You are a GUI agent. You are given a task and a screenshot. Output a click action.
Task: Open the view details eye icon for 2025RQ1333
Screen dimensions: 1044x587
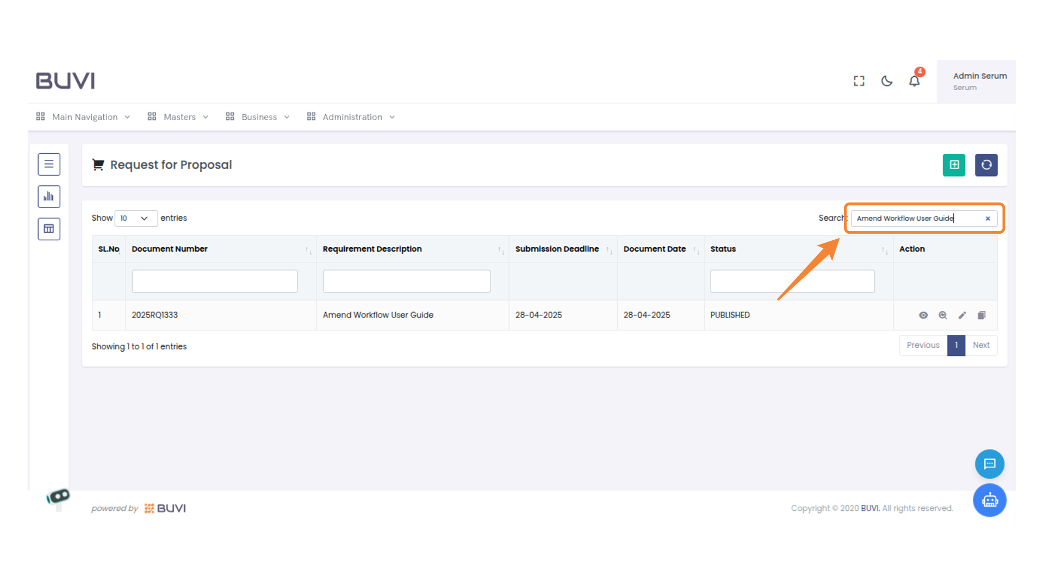[923, 315]
